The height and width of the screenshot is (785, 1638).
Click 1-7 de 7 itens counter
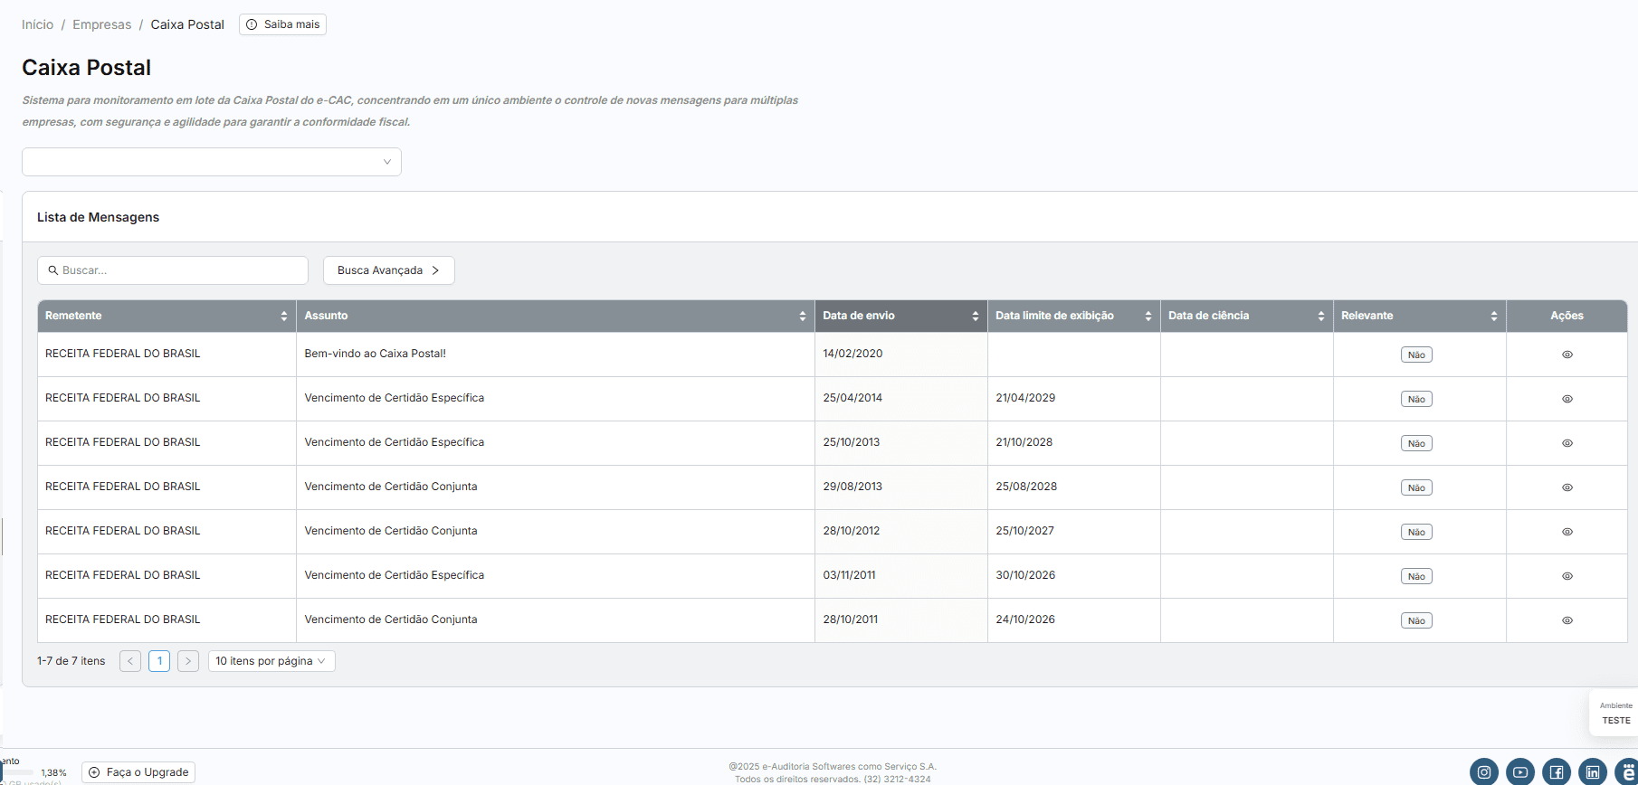(71, 661)
